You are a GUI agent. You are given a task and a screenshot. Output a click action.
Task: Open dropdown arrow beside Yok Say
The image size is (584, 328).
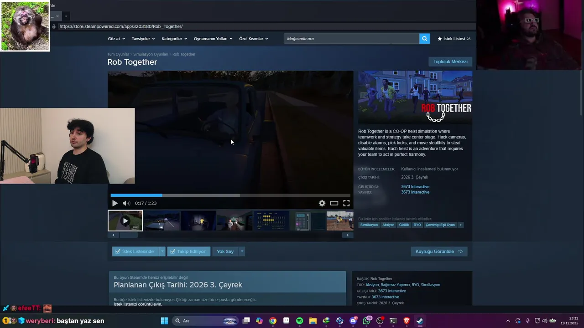(x=242, y=251)
